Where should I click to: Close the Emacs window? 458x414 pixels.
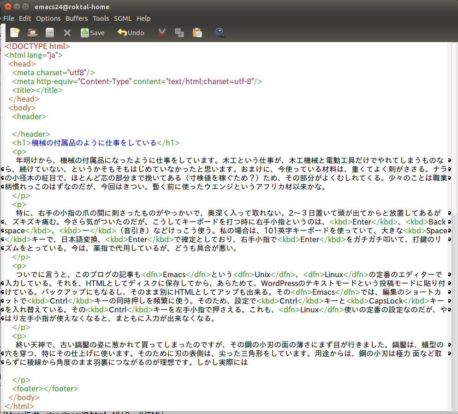coord(8,6)
